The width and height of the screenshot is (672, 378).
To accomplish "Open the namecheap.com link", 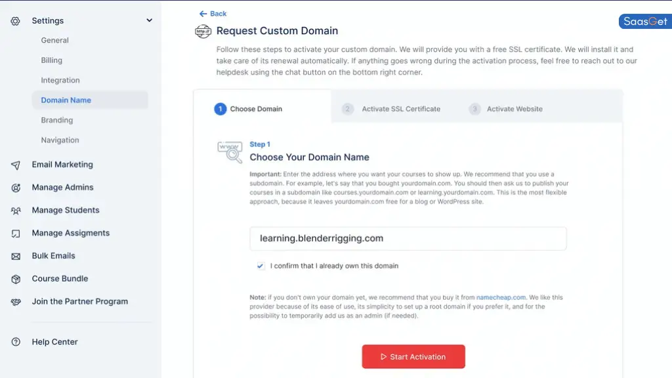I will pyautogui.click(x=501, y=297).
